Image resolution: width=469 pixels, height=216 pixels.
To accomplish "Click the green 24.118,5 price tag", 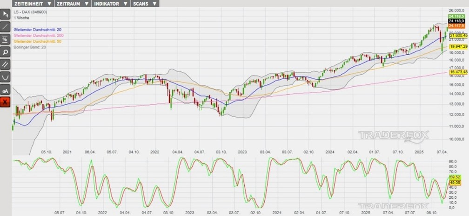I will coord(455,16).
